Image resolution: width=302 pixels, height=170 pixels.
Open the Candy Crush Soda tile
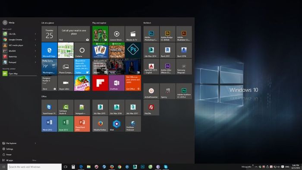tap(82, 83)
